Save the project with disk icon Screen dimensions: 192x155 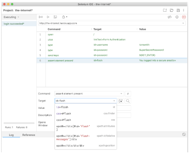coord(178,10)
